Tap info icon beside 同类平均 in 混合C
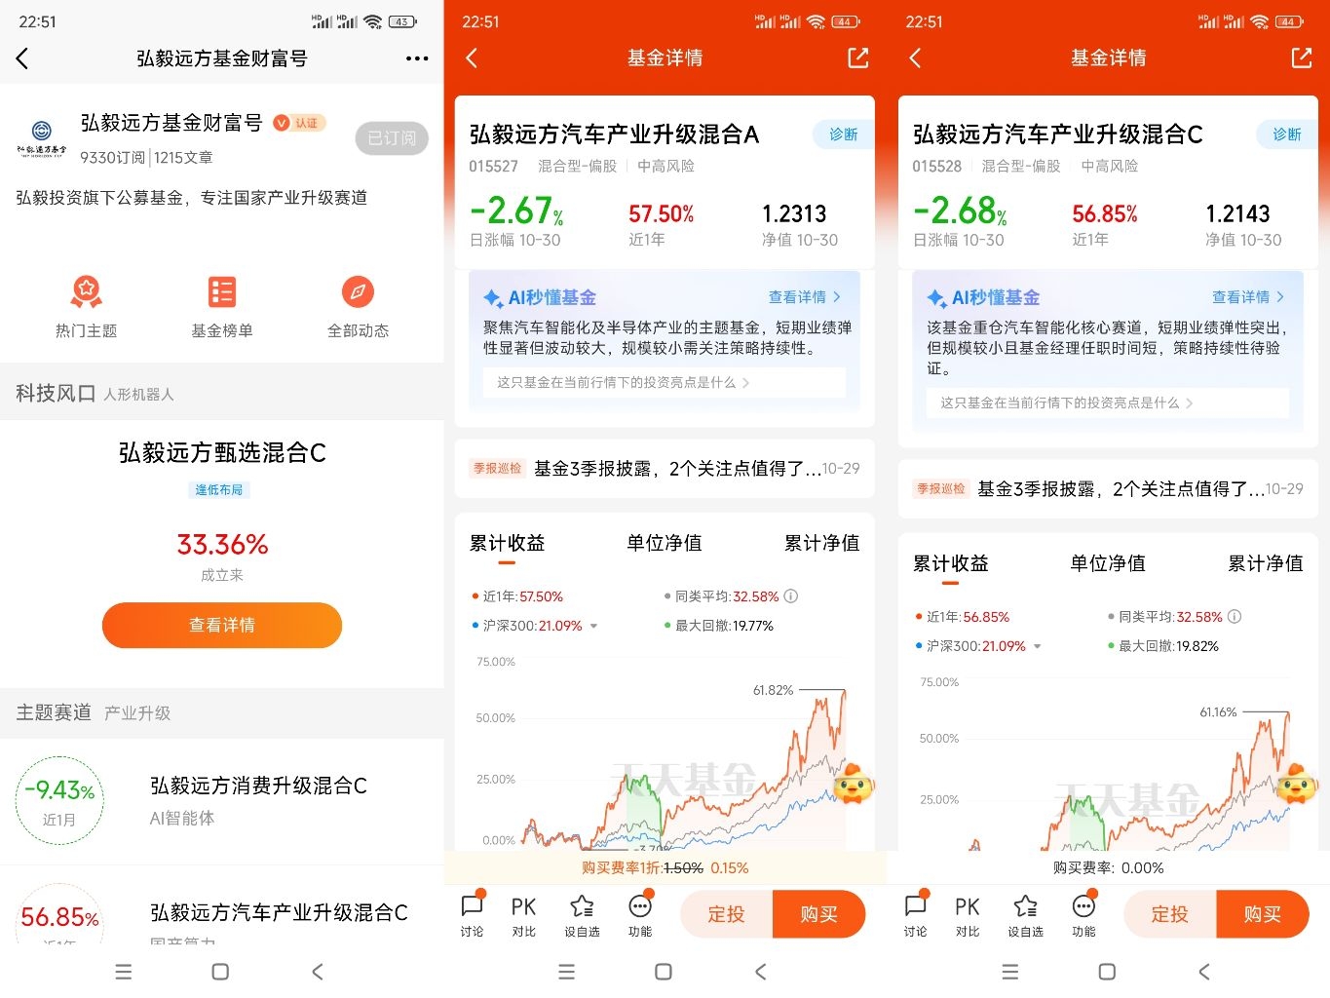The image size is (1330, 998). coord(1235,617)
